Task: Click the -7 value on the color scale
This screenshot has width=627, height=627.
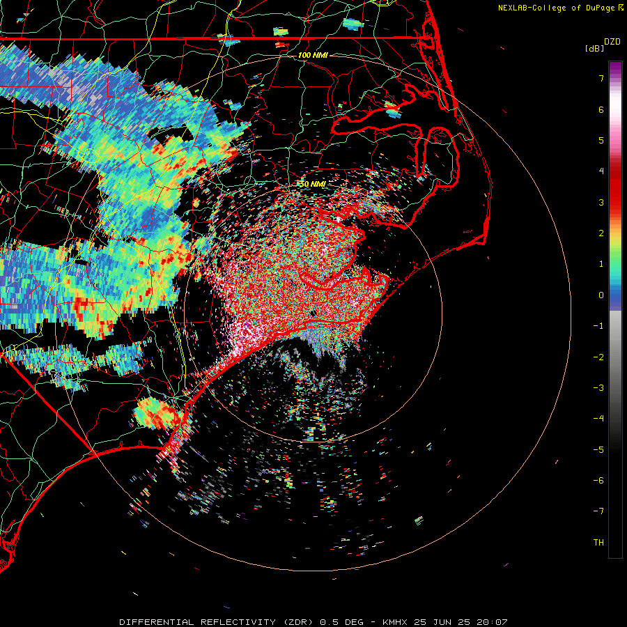Action: click(x=598, y=511)
